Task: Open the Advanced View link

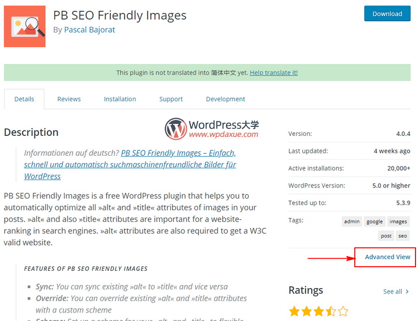Action: click(x=387, y=257)
